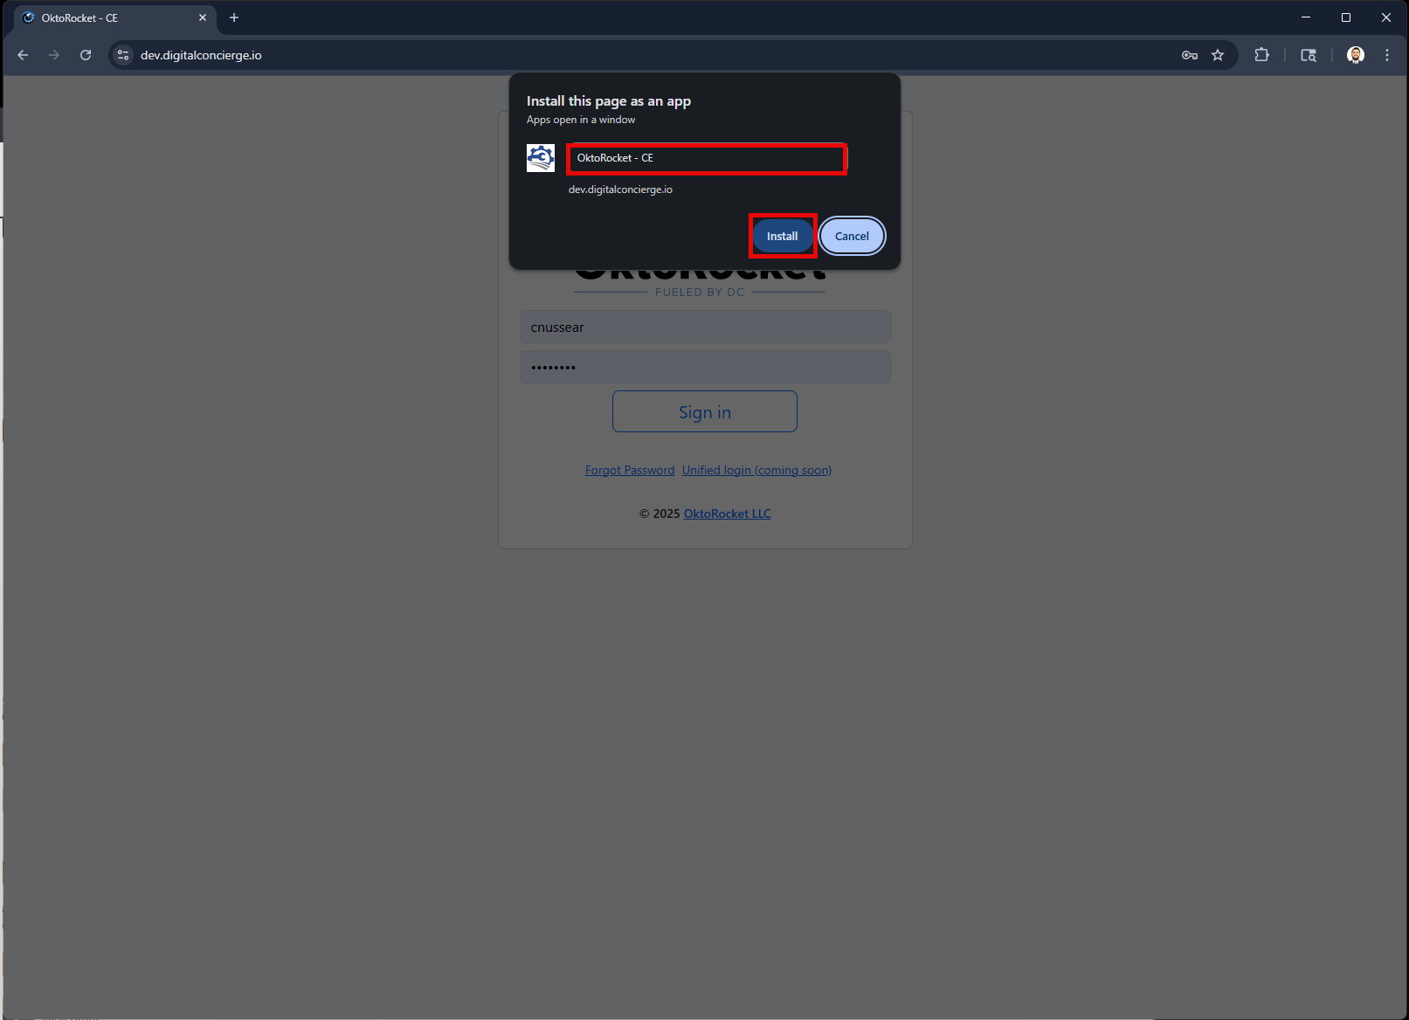The image size is (1409, 1020).
Task: Reload the page
Action: 86,55
